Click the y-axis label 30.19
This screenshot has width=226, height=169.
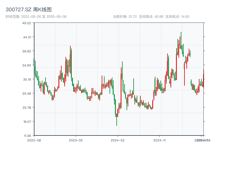(27, 79)
